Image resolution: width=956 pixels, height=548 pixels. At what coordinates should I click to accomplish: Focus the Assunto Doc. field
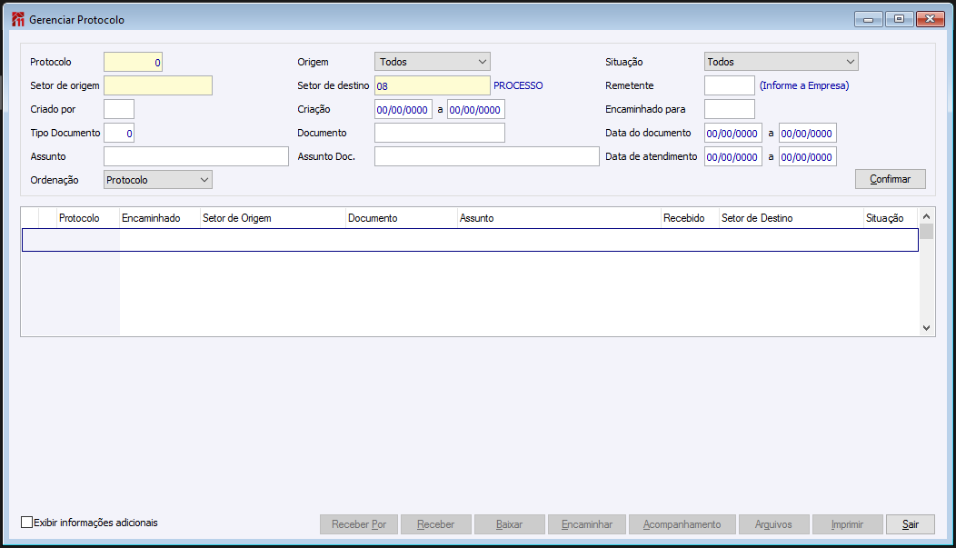(x=486, y=156)
